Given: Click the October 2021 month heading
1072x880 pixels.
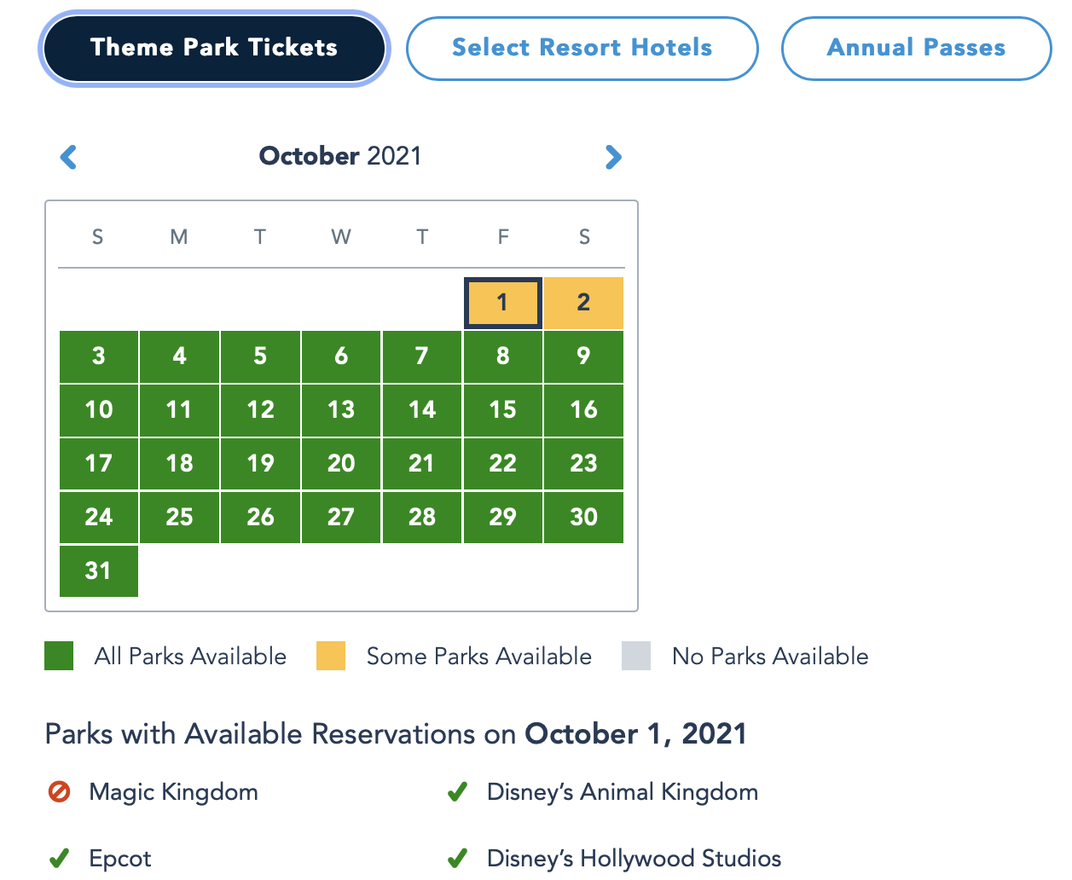Looking at the screenshot, I should coord(340,156).
